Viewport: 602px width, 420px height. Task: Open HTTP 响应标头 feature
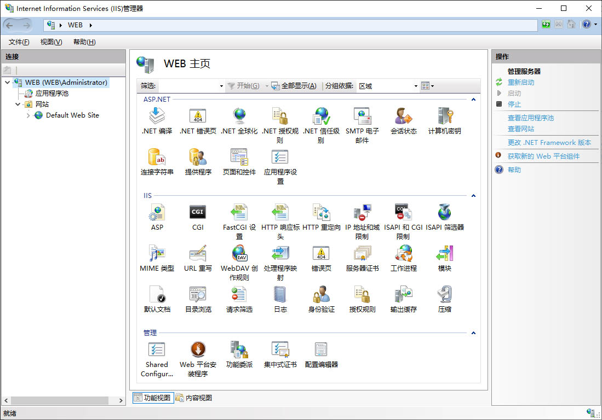click(x=280, y=221)
